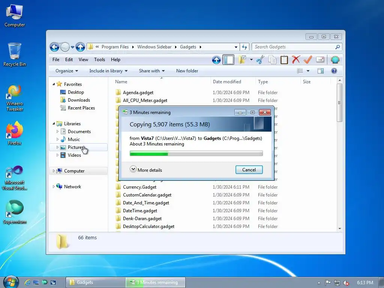Click the Paste clipboard icon
This screenshot has width=384, height=288.
tap(284, 60)
